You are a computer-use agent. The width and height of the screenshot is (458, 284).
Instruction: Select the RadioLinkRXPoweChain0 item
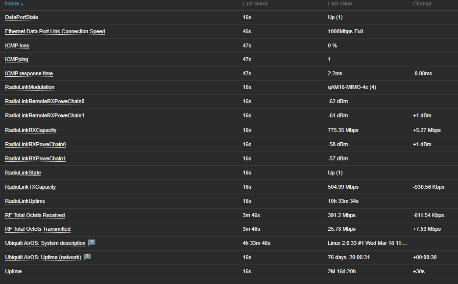click(x=35, y=144)
